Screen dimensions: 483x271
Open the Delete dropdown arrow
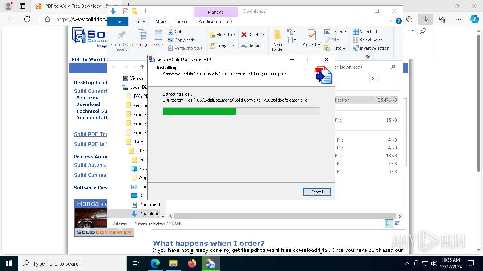[x=263, y=35]
